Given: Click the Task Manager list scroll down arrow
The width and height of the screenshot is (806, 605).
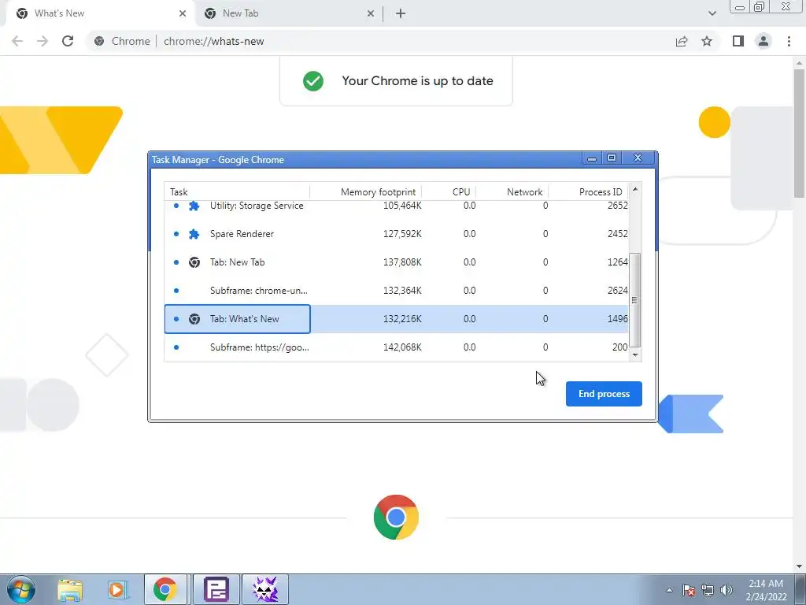Looking at the screenshot, I should [x=635, y=355].
